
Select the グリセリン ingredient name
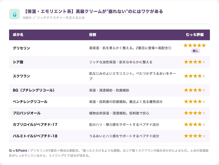(x=22, y=48)
